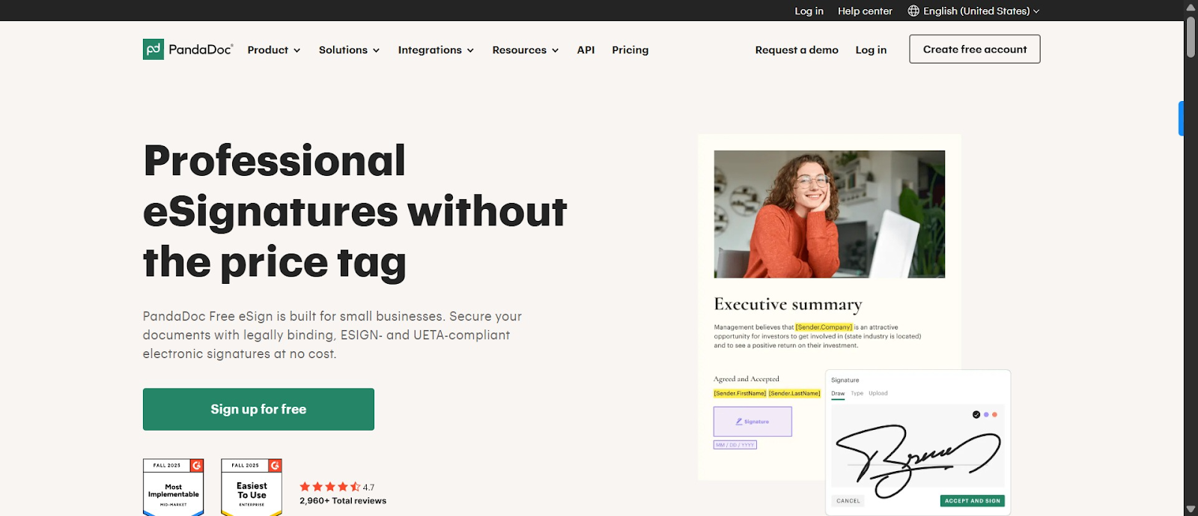Click Log in in top dark bar
This screenshot has width=1198, height=516.
click(809, 11)
